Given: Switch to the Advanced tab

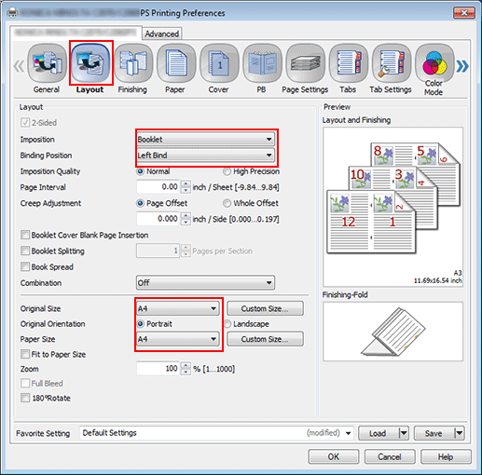Looking at the screenshot, I should (x=162, y=34).
